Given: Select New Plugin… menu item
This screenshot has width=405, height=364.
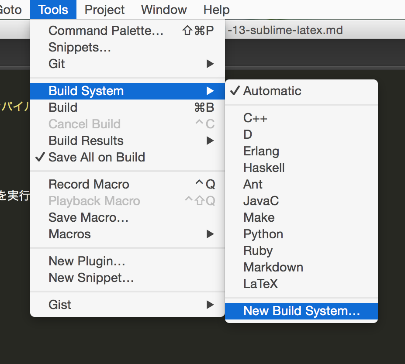Looking at the screenshot, I should (127, 261).
